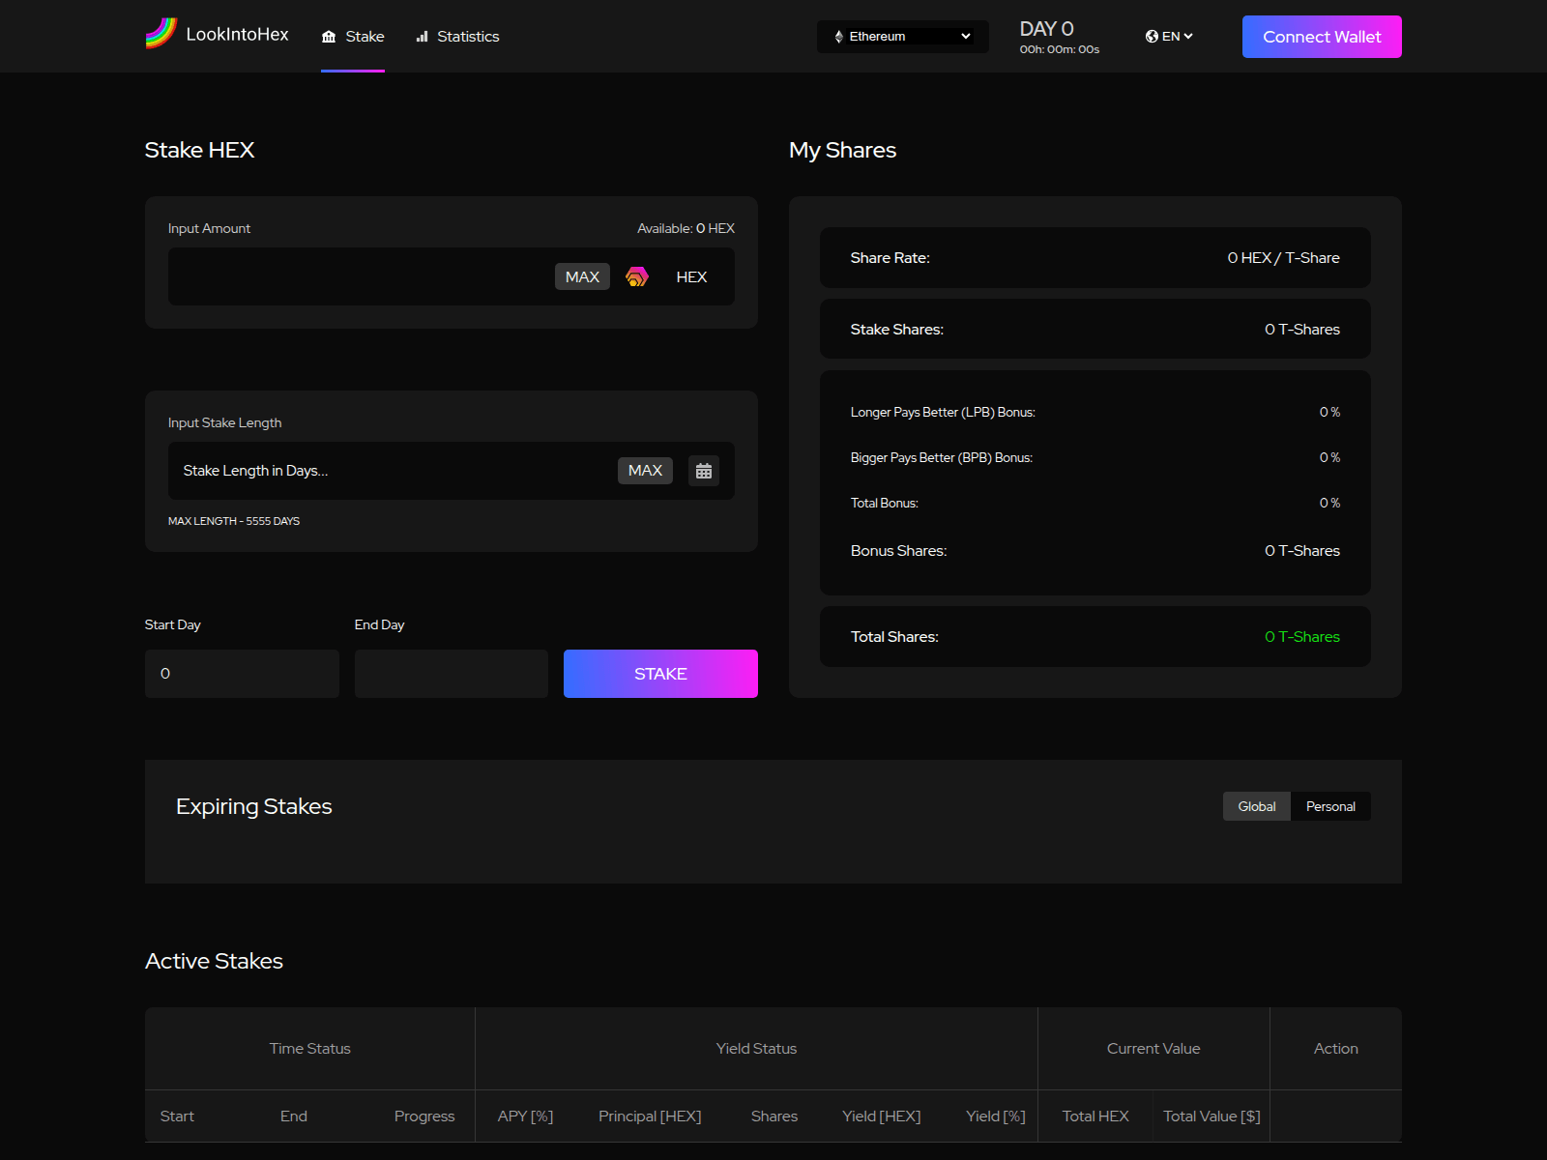Click the Share Rate value 0 HEX / T-Share
Screen dimensions: 1547x1160
point(1283,258)
